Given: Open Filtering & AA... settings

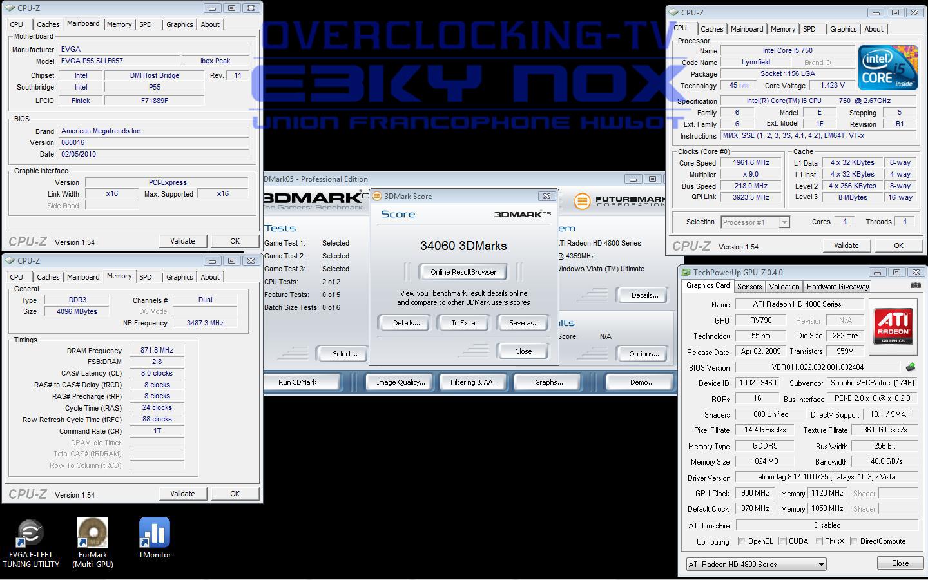Looking at the screenshot, I should click(474, 382).
